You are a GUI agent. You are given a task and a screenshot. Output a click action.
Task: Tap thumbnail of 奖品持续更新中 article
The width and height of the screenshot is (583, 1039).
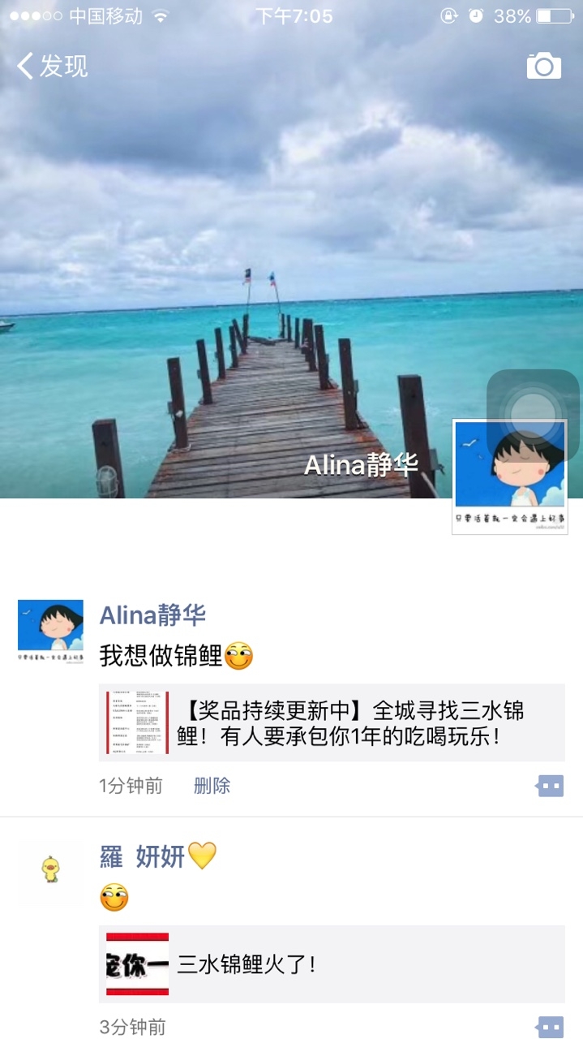(x=138, y=723)
